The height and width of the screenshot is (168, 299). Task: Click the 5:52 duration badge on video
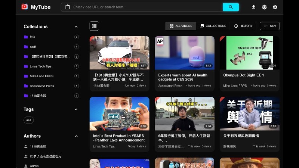coord(273,126)
